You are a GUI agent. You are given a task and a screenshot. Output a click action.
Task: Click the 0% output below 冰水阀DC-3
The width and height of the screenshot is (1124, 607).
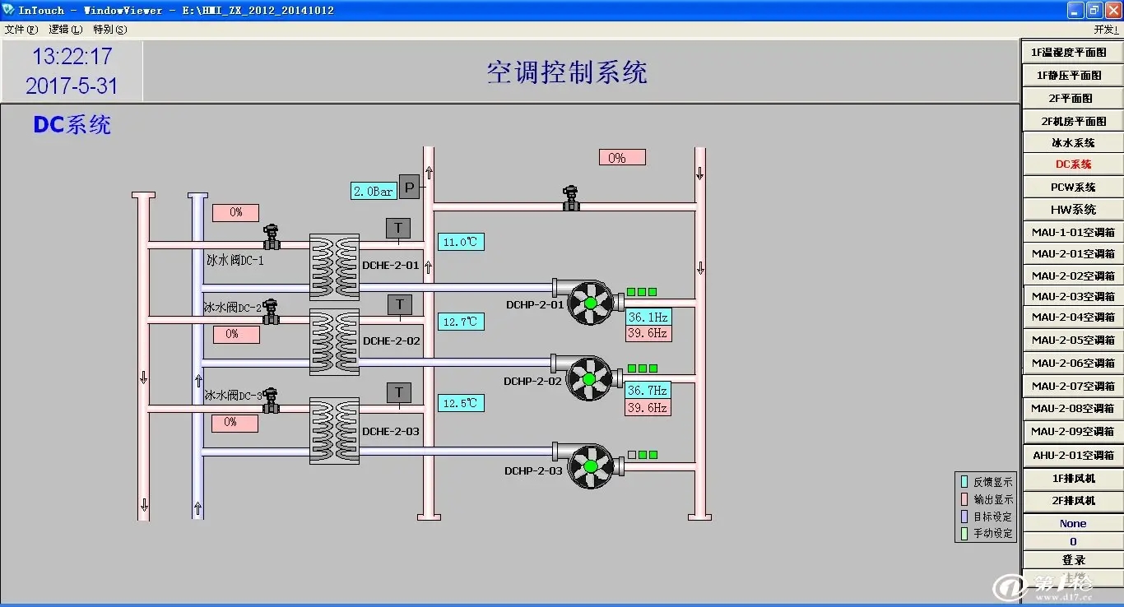click(235, 423)
